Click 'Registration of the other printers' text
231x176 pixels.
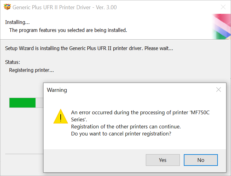126,127
